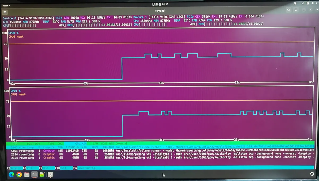Click POW 129 / 300 W reading

coord(219,20)
